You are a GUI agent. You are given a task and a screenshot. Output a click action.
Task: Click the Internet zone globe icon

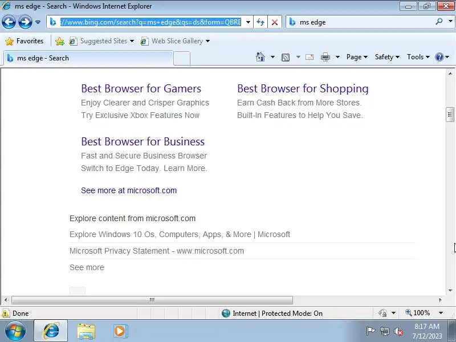point(226,313)
